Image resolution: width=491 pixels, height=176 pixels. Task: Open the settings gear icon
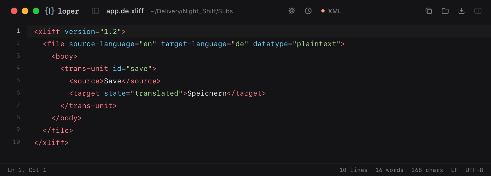(x=292, y=11)
